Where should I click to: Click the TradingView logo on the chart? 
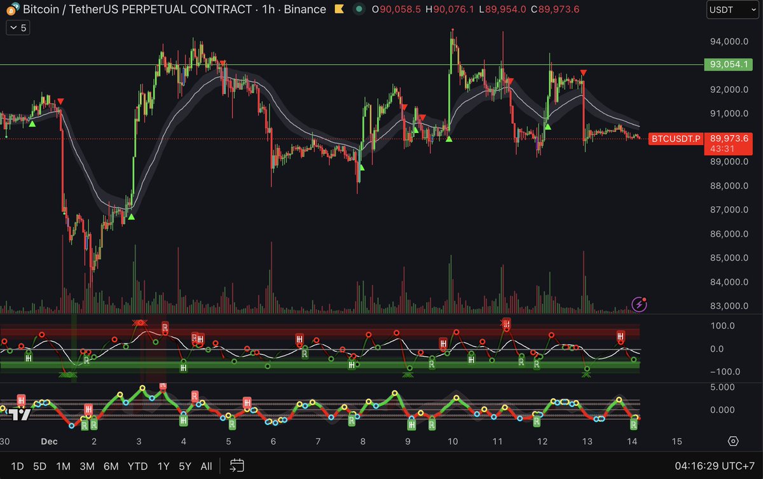(x=19, y=415)
